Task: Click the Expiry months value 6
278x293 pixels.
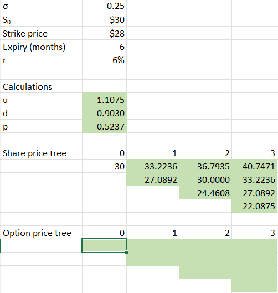Action: coord(105,47)
